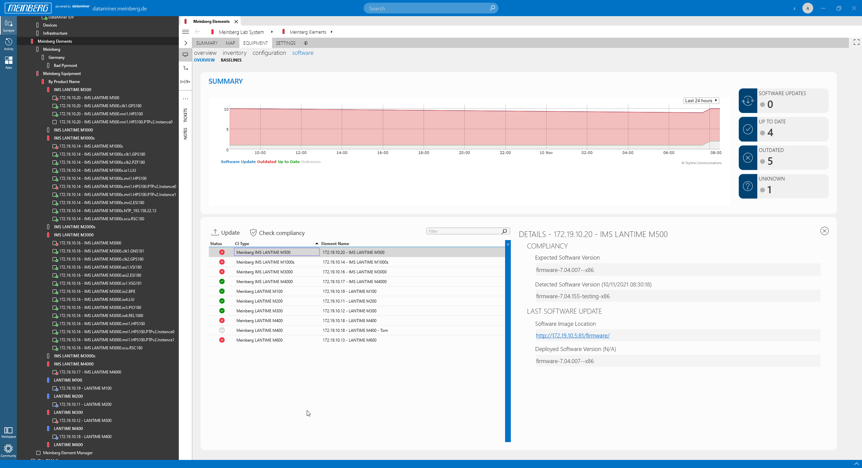Click the Check compliancy button

click(277, 233)
